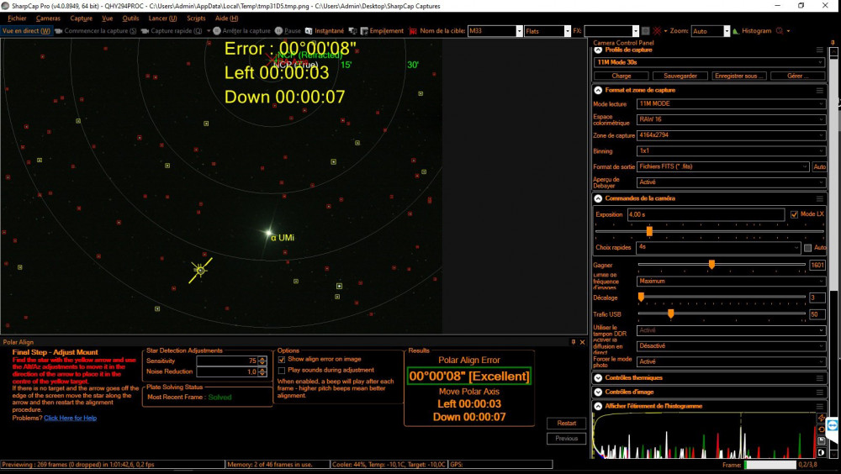This screenshot has height=474, width=841.
Task: Open Commandes de la caméra menu handle
Action: [x=819, y=198]
